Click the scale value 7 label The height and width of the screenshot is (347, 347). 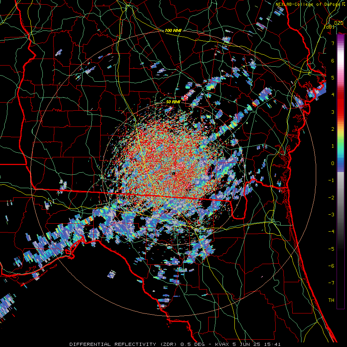point(333,43)
